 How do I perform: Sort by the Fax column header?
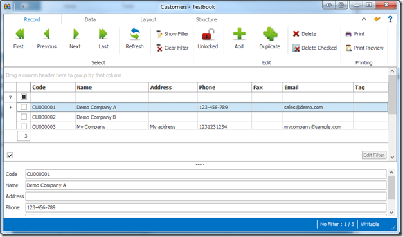(267, 88)
